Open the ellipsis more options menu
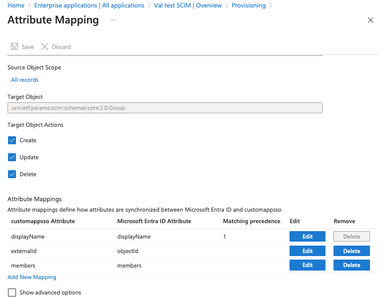This screenshot has width=383, height=306. click(113, 20)
